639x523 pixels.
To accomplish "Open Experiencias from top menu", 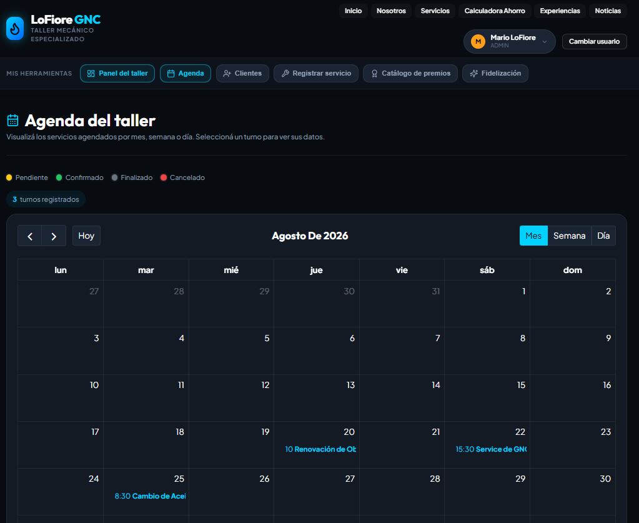I will (x=560, y=11).
